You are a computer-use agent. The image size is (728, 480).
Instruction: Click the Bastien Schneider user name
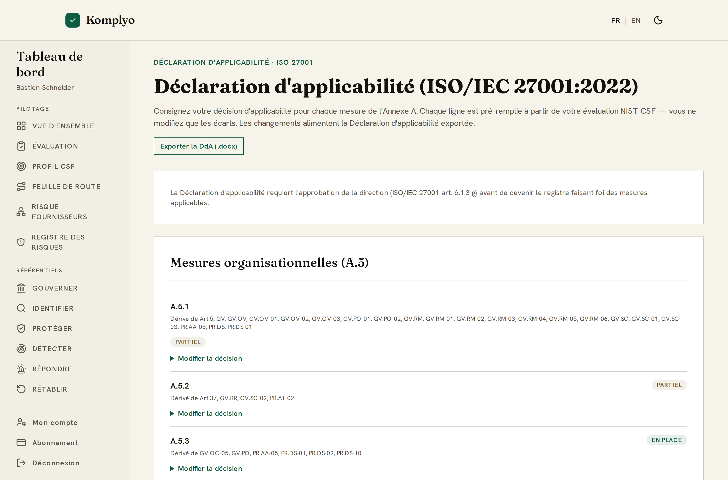click(x=45, y=88)
